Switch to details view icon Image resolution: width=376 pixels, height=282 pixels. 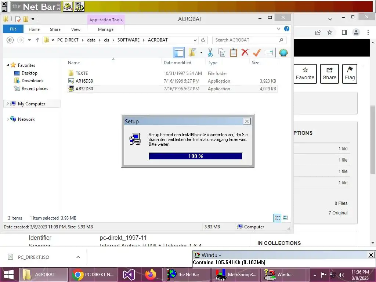(x=277, y=218)
